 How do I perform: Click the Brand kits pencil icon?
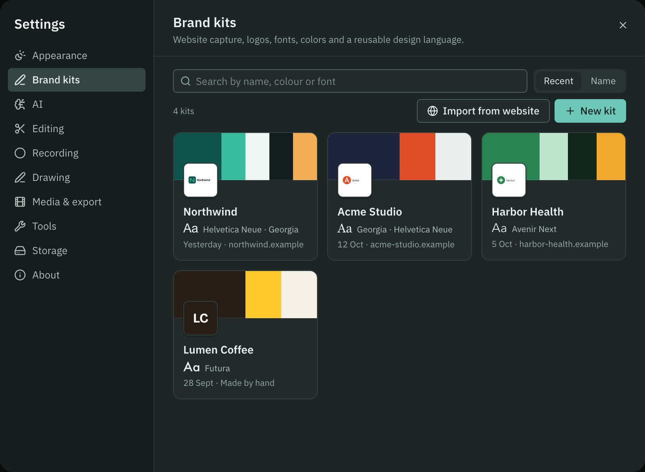point(20,80)
